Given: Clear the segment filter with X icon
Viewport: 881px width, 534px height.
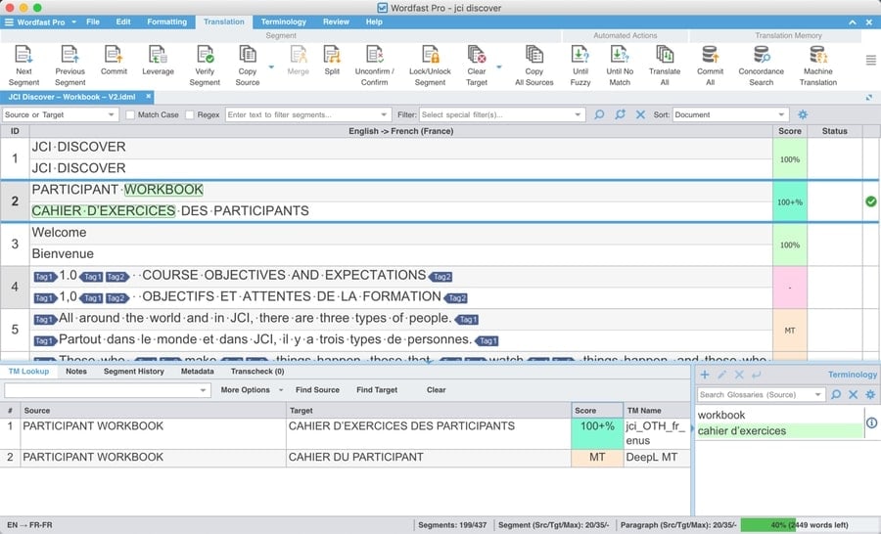Looking at the screenshot, I should 640,114.
